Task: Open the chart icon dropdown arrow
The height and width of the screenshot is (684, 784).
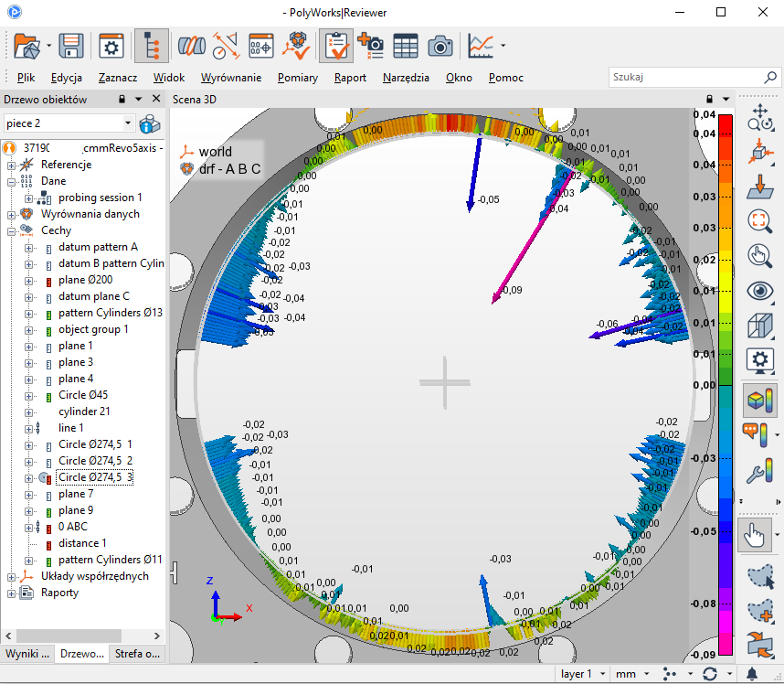Action: click(x=503, y=46)
